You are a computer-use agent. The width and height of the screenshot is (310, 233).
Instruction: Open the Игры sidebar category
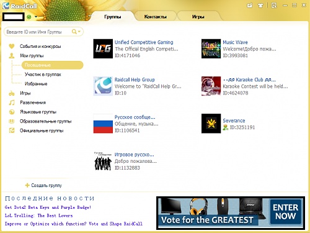pos(25,93)
